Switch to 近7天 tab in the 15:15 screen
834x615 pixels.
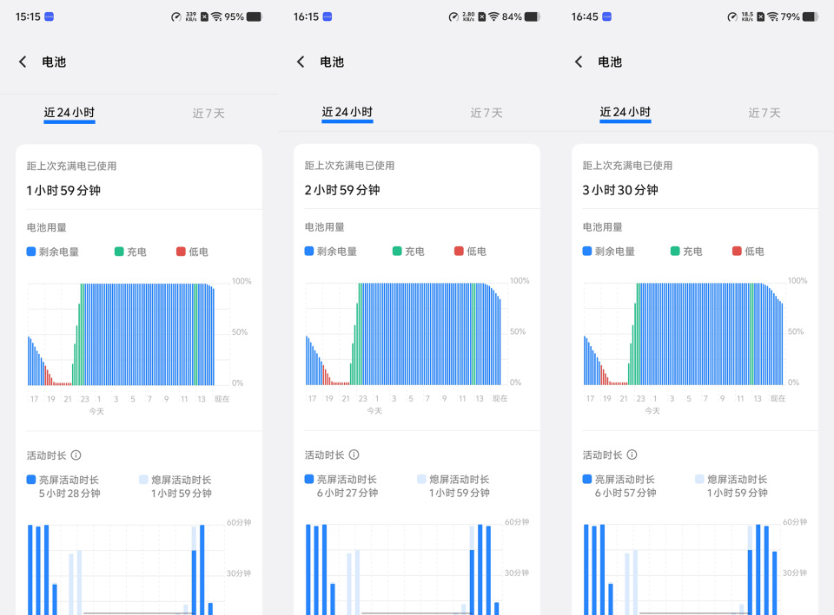tap(208, 113)
